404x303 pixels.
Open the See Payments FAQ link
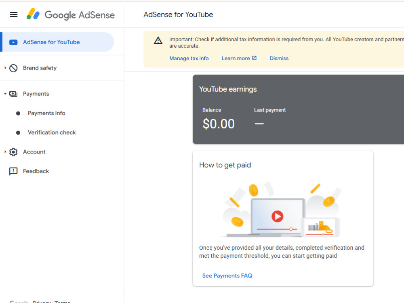(x=227, y=276)
